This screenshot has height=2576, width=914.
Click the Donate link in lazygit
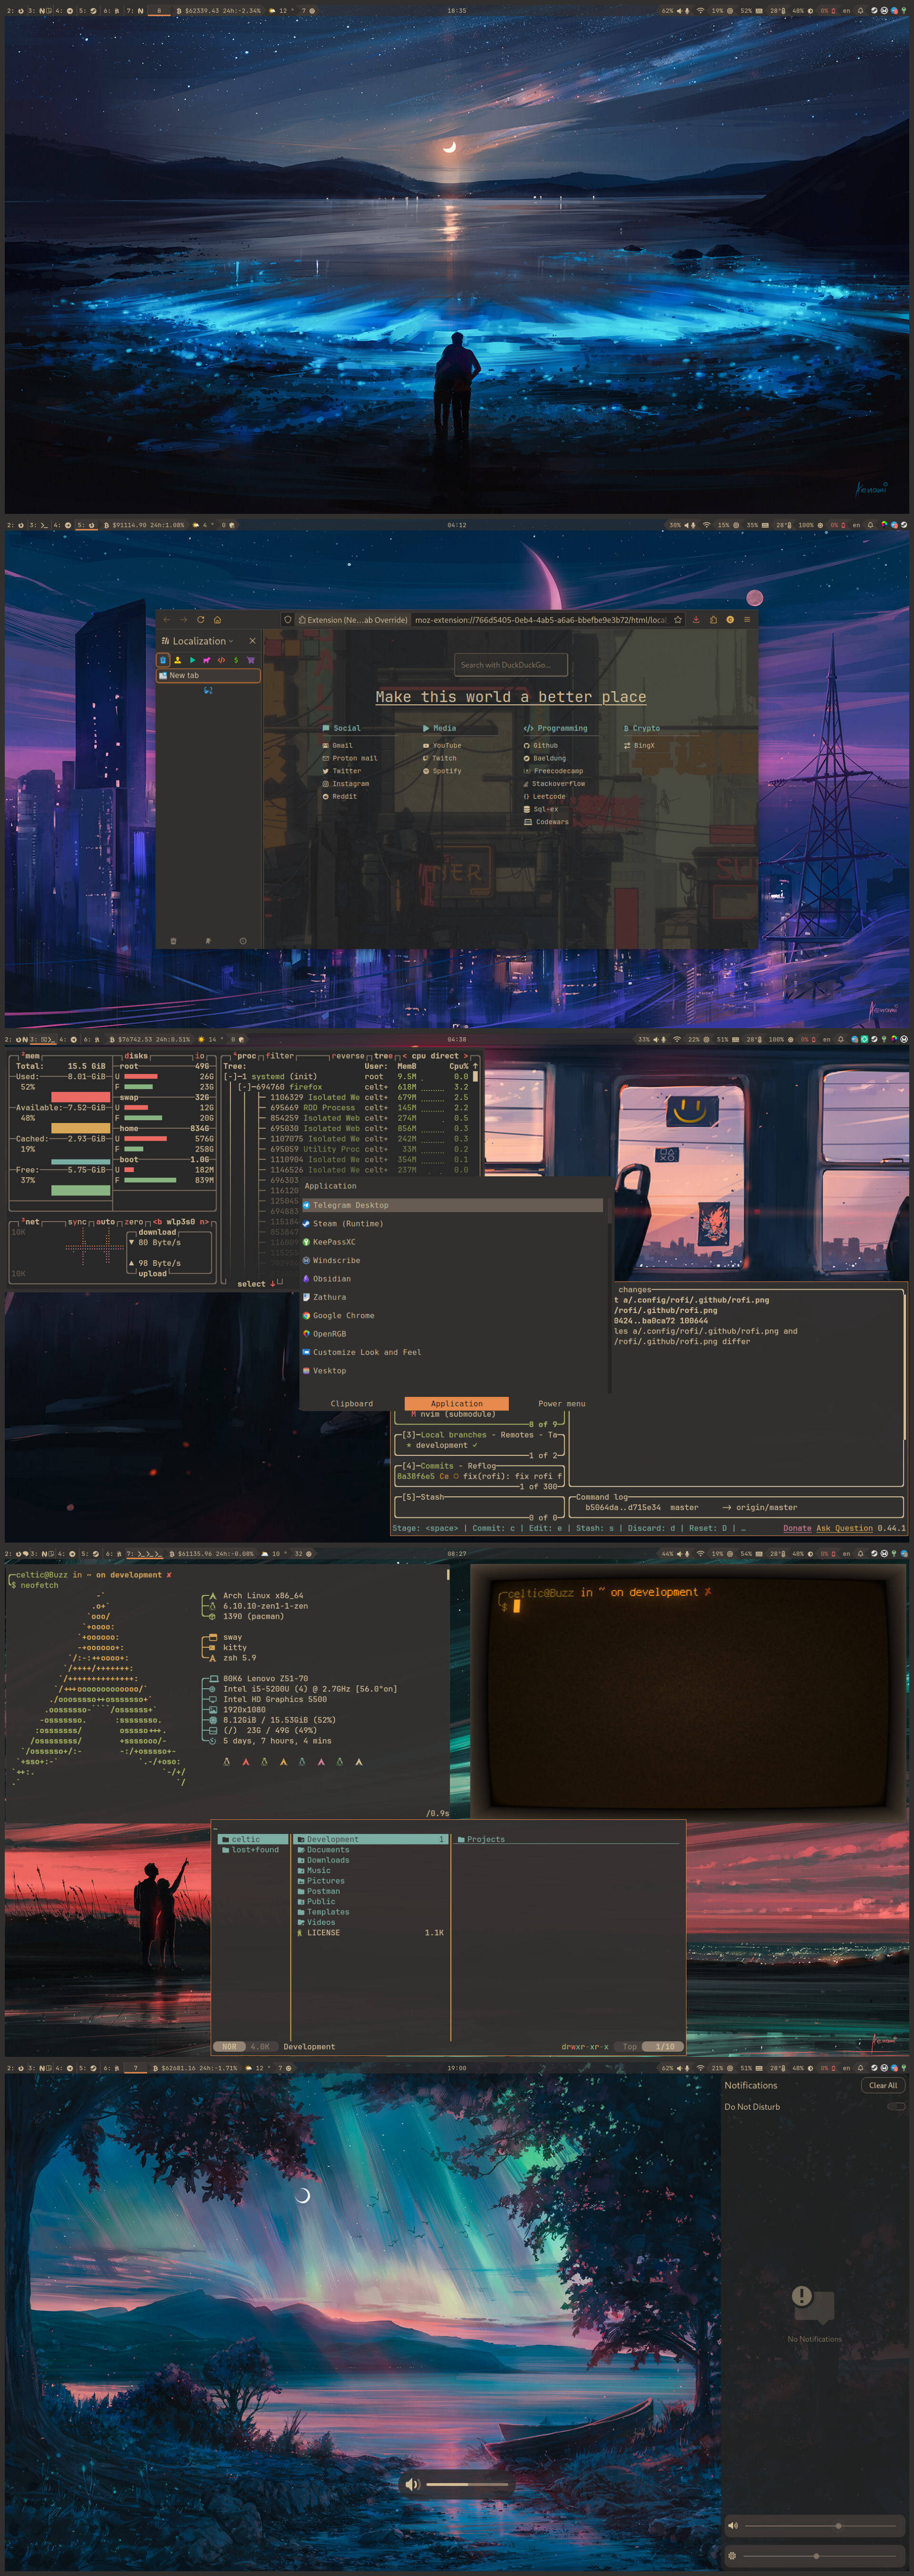(797, 1528)
